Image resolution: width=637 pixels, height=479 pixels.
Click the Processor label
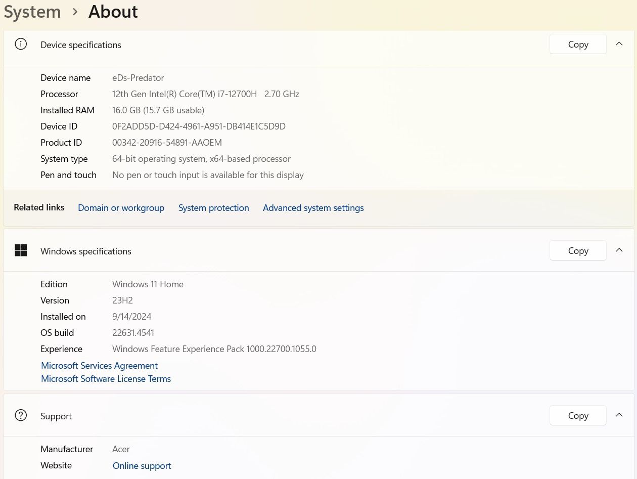59,94
